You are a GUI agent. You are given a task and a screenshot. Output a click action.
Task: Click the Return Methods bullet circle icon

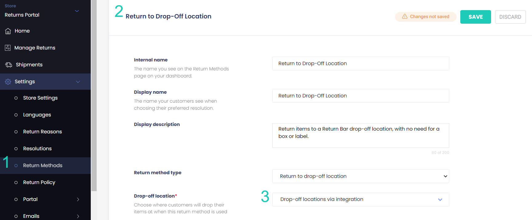click(x=16, y=166)
